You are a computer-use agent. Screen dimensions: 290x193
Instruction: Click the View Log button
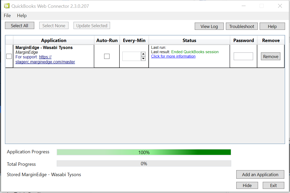coord(209,26)
